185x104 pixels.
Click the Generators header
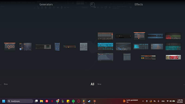pos(46,4)
